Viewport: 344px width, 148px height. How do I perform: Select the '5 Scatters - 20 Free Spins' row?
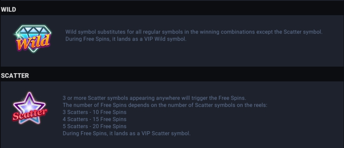95,126
